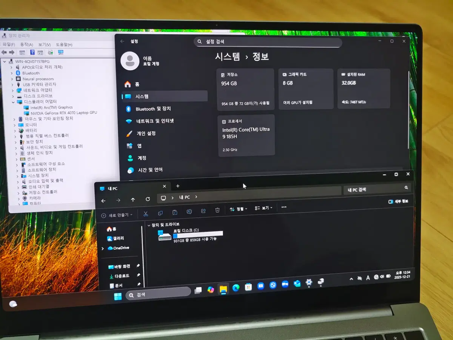453x340 pixels.
Task: Click the 저장소 954 GB card
Action: [x=246, y=89]
